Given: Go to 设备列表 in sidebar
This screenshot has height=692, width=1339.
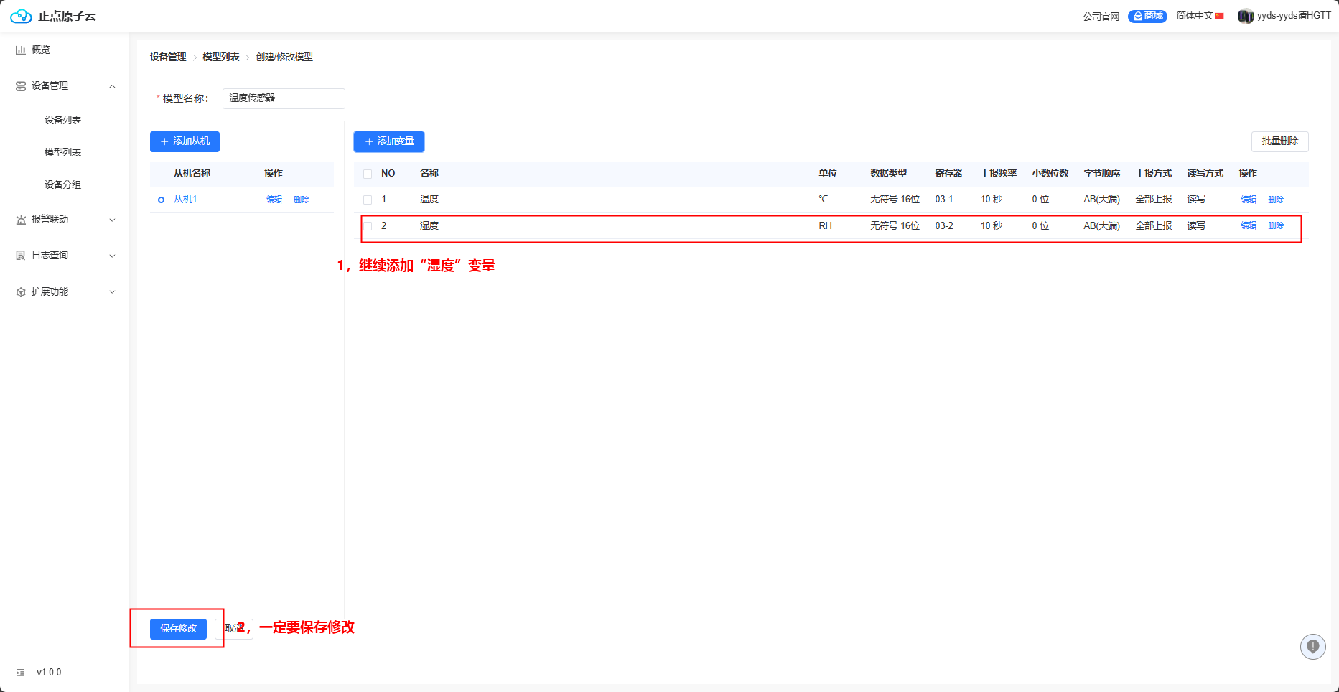Looking at the screenshot, I should 63,120.
